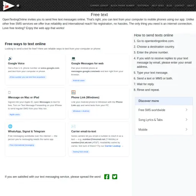The height and width of the screenshot is (196, 196).
Task: Share on Facebook icon
Action: point(107,176)
